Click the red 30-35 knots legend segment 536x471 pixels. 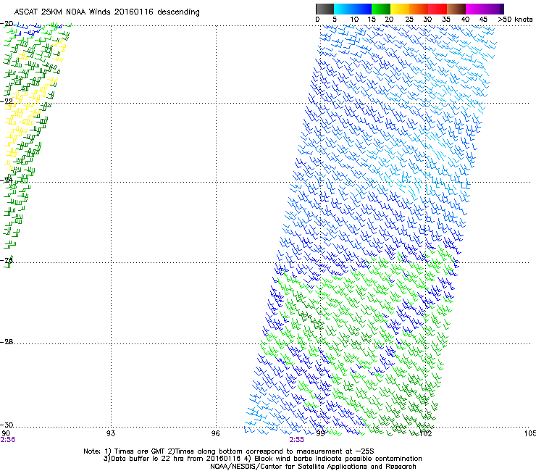coord(437,9)
